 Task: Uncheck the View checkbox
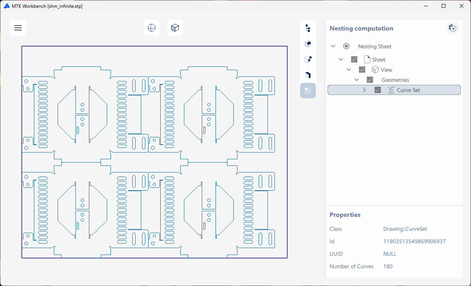pyautogui.click(x=362, y=70)
